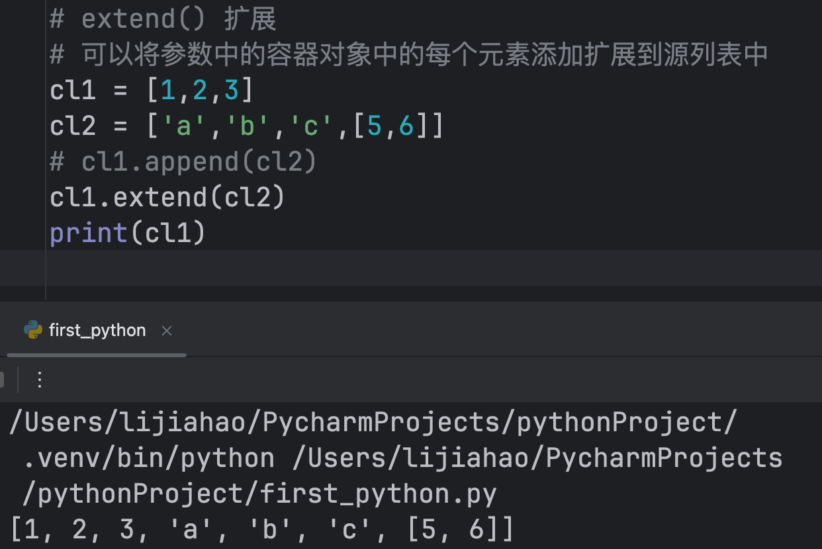Place cursor on line 'cl1 = [1,2,3]'
Screen dimensions: 822x549
152,90
